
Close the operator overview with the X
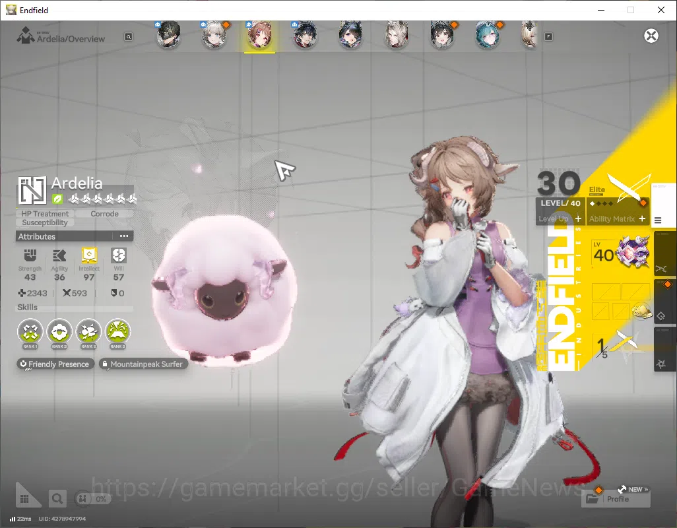[x=651, y=36]
